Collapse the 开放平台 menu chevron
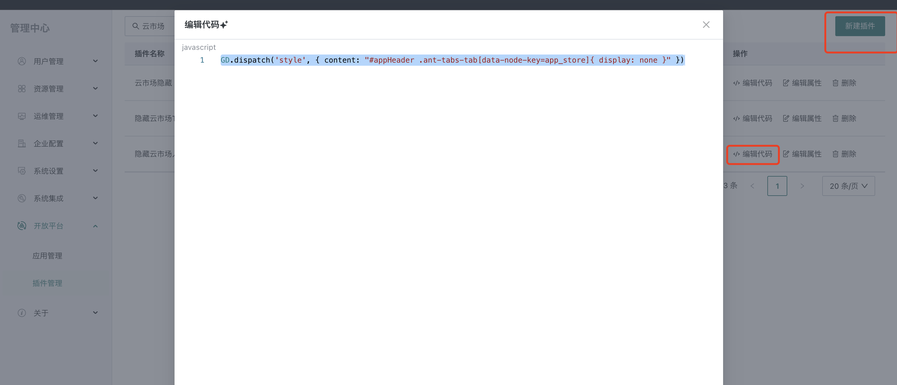 95,226
